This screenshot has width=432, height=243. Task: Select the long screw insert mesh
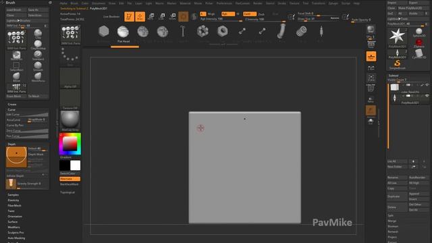click(x=182, y=31)
